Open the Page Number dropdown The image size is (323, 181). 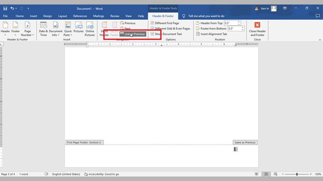click(27, 28)
